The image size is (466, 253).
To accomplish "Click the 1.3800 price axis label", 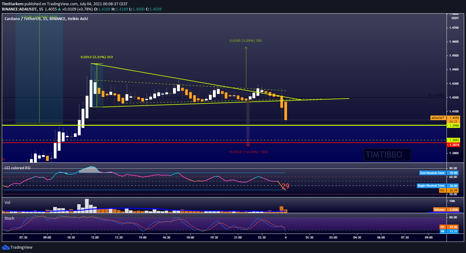I will (454, 153).
